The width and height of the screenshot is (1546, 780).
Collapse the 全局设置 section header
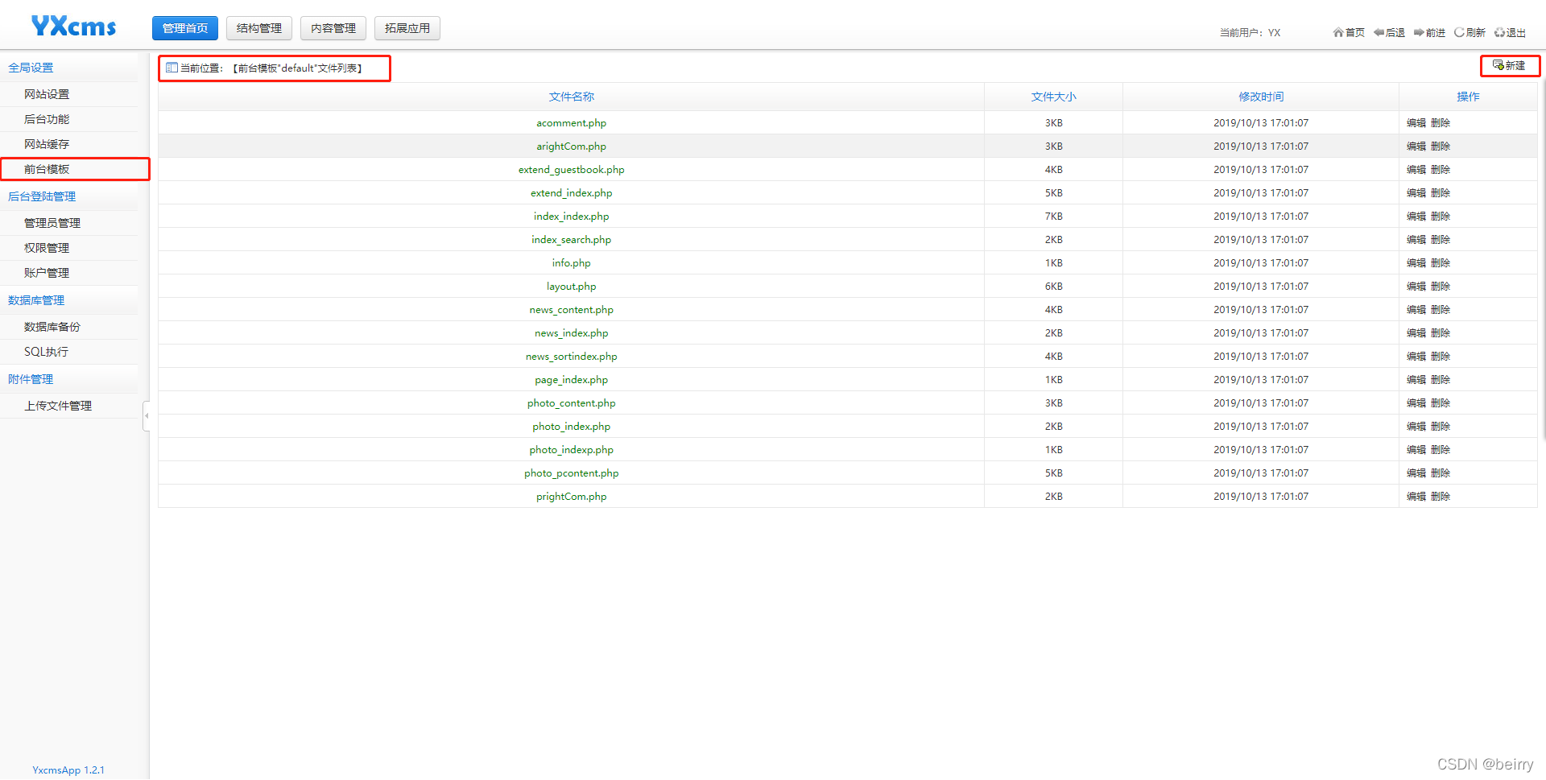tap(31, 68)
